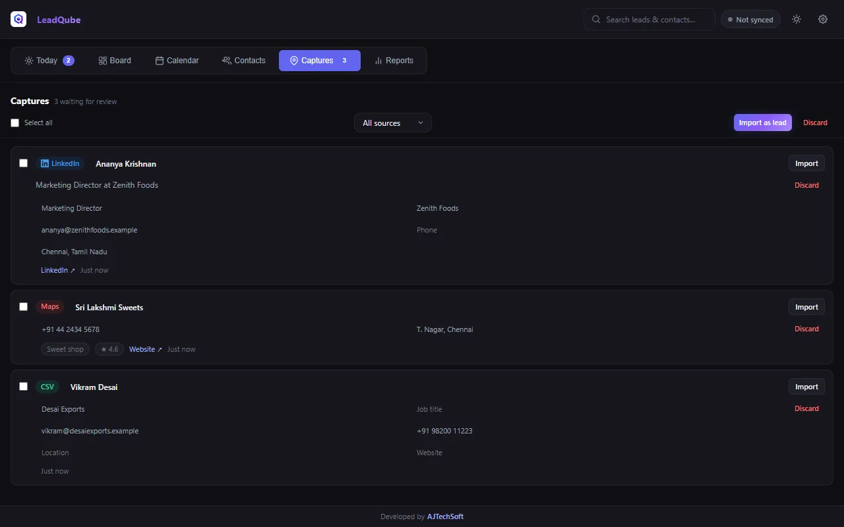Click Vikram's empty Location field
The image size is (844, 527).
(x=224, y=453)
